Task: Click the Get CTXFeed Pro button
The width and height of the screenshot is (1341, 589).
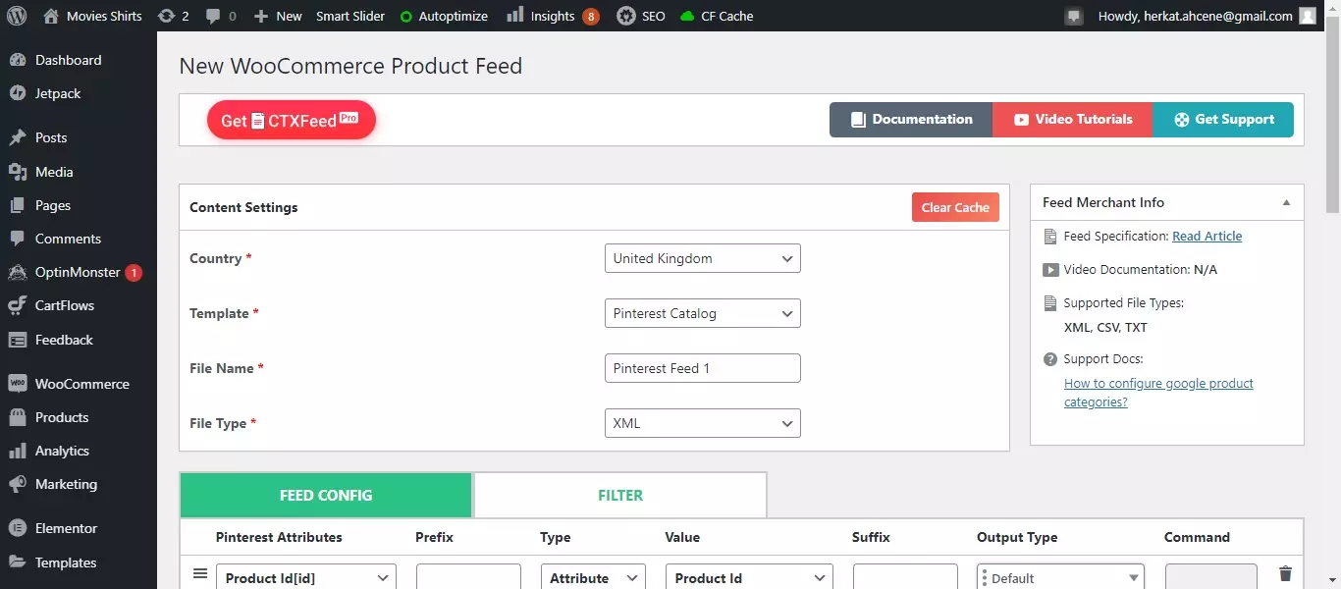Action: click(x=292, y=120)
